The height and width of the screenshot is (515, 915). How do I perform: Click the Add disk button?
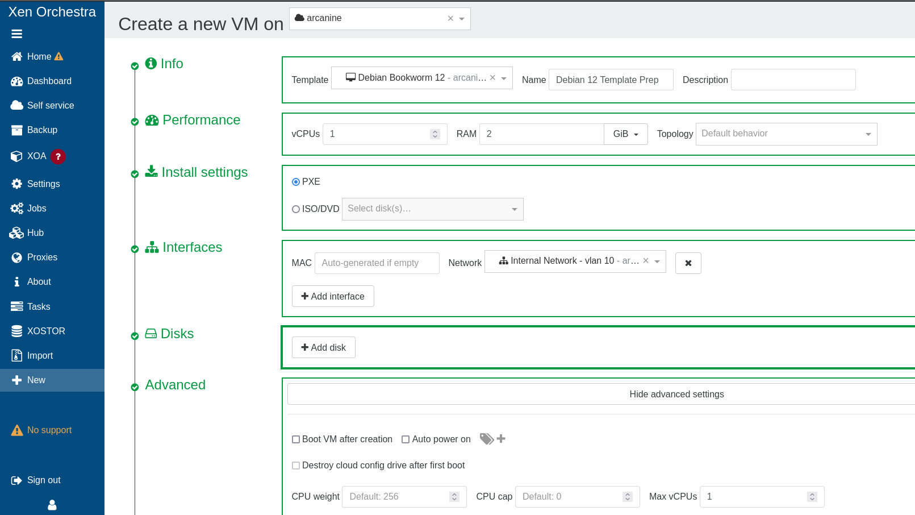tap(324, 347)
